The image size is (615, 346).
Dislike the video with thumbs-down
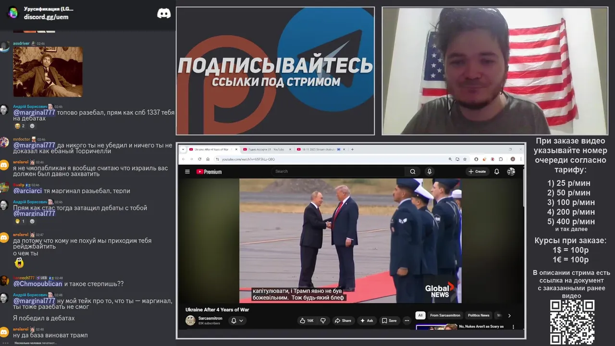click(323, 321)
